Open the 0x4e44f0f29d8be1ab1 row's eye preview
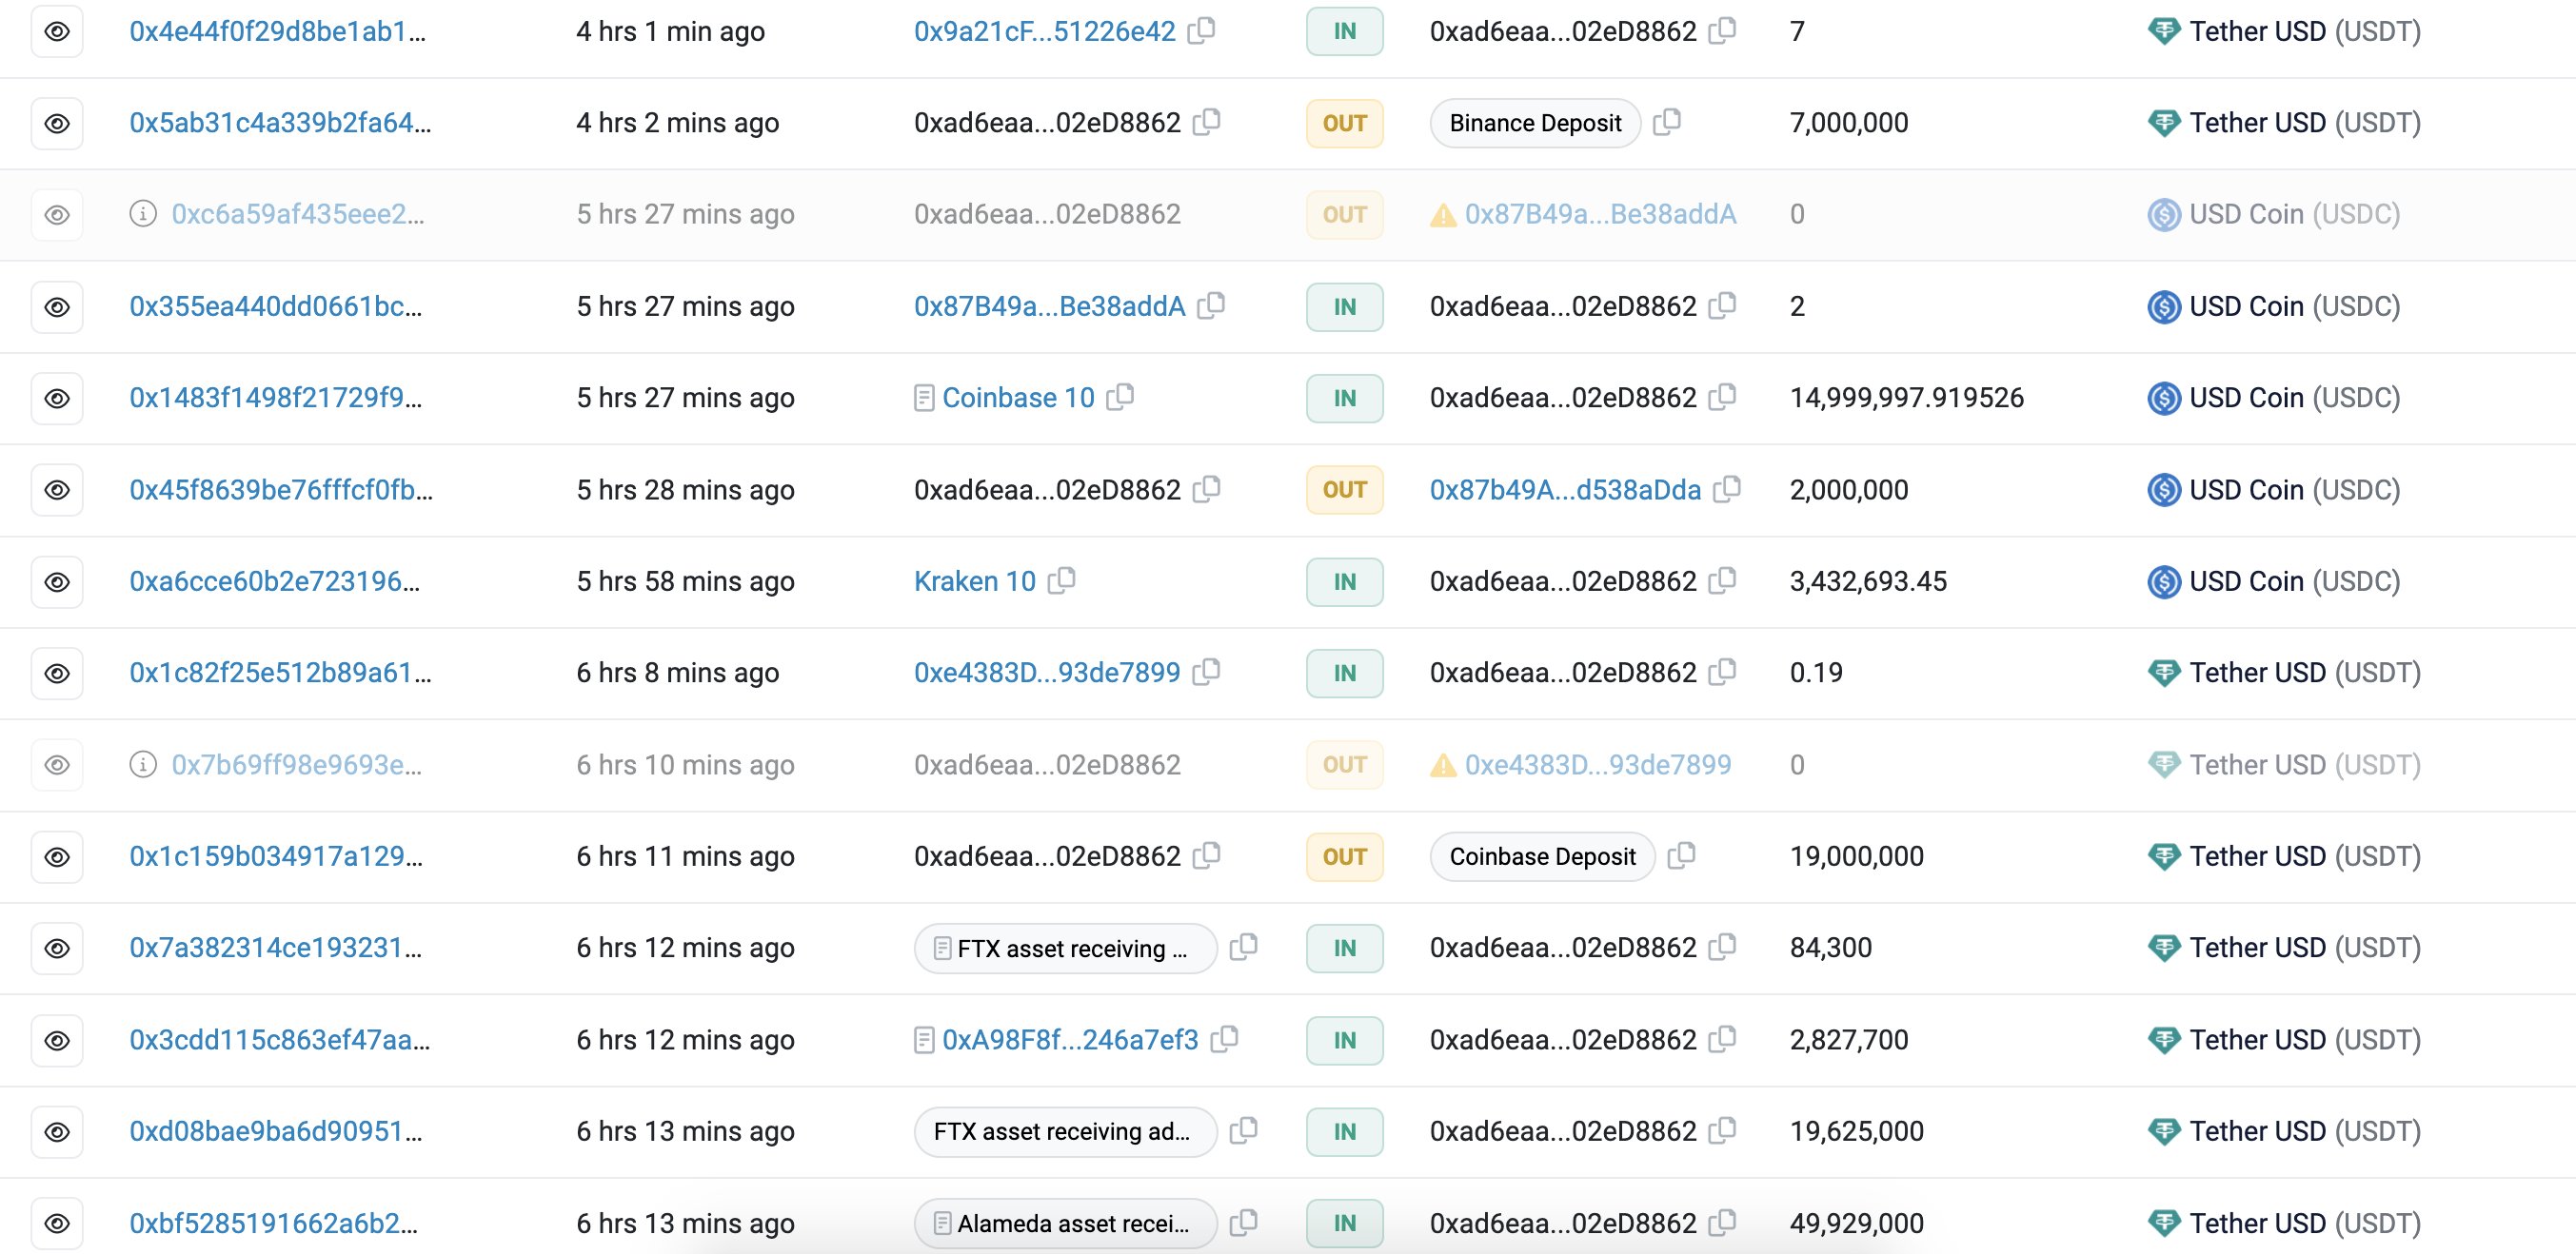2576x1254 pixels. coord(57,31)
